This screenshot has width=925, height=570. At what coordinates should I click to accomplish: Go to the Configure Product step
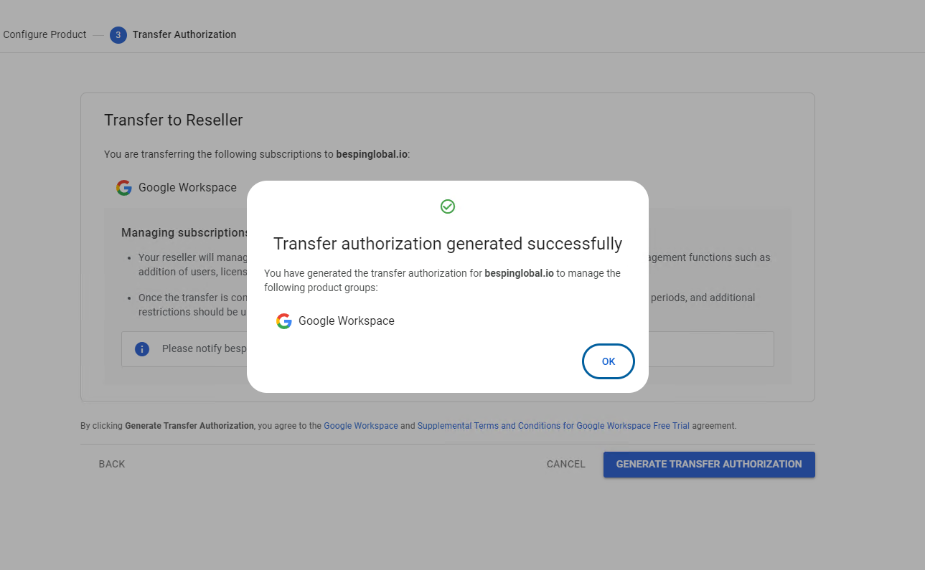click(x=44, y=34)
